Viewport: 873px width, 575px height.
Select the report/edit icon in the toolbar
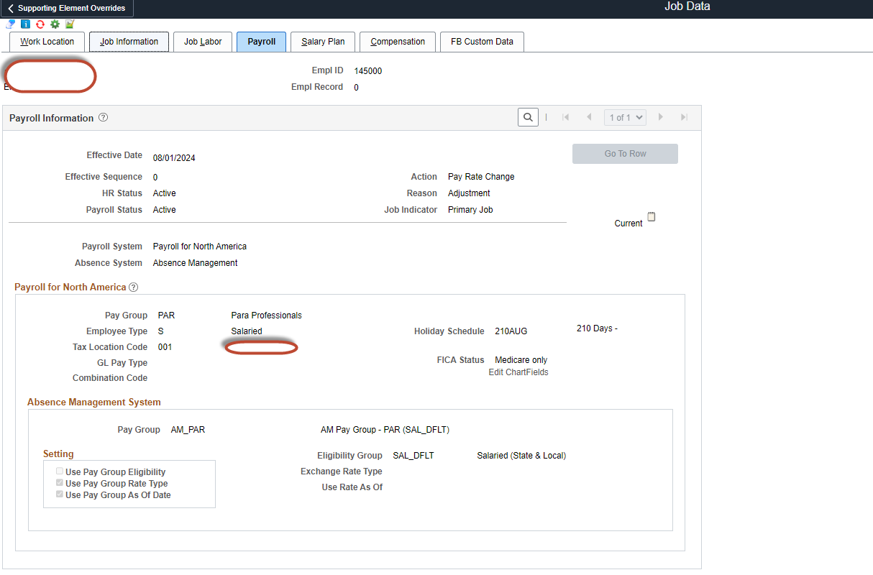pos(69,24)
